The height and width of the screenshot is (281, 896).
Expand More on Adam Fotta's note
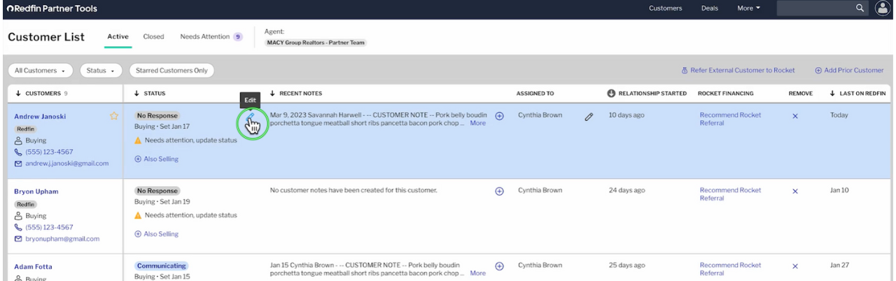click(x=477, y=274)
